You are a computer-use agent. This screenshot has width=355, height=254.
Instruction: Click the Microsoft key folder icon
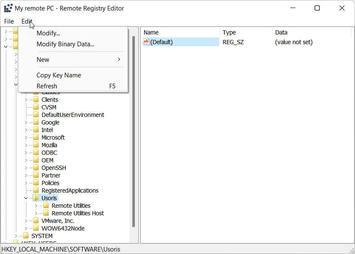click(x=36, y=138)
